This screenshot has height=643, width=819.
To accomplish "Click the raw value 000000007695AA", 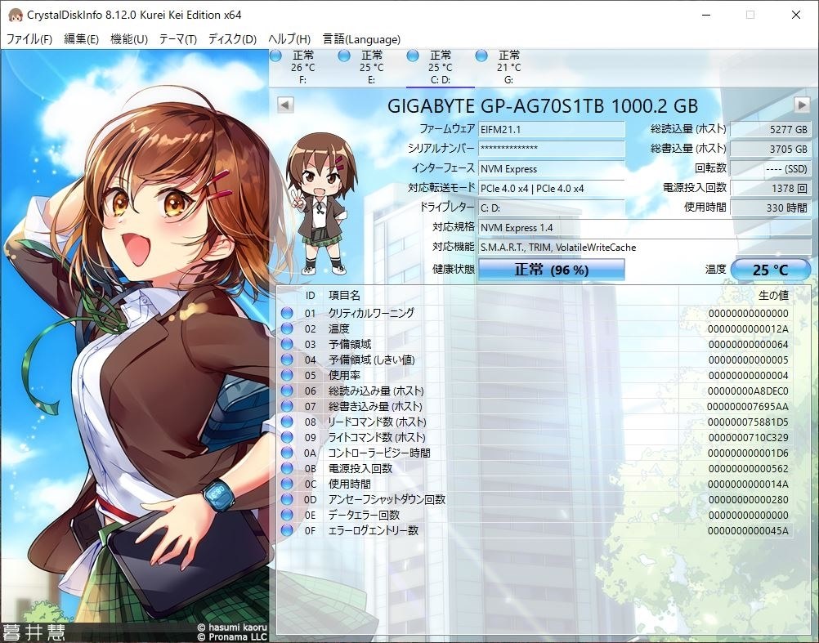I will [x=748, y=407].
